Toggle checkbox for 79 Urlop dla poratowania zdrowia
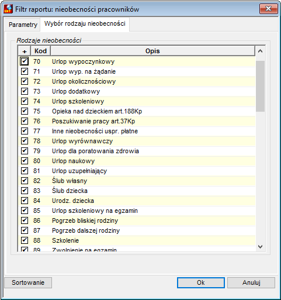 [x=25, y=151]
